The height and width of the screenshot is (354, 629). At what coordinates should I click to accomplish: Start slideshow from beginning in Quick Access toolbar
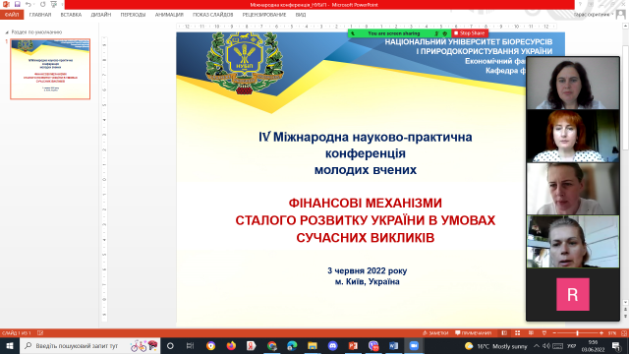click(54, 4)
